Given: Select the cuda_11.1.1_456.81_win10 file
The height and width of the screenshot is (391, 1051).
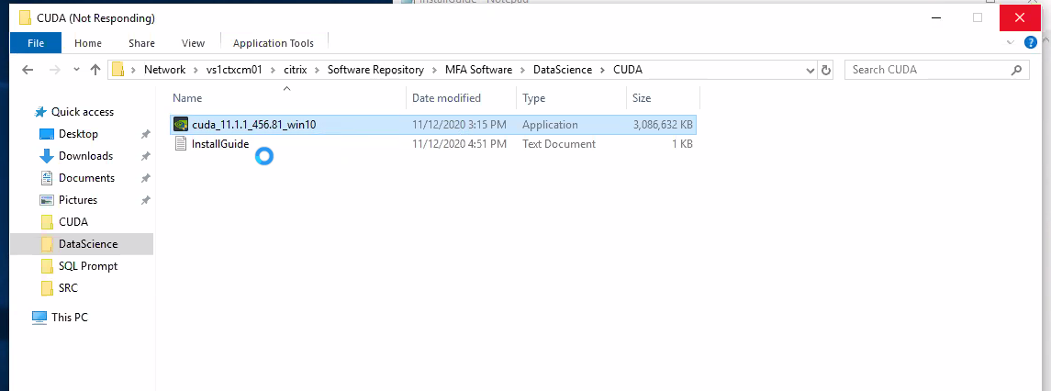Looking at the screenshot, I should pos(433,125).
